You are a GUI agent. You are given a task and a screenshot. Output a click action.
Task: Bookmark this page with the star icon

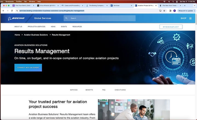(164, 11)
